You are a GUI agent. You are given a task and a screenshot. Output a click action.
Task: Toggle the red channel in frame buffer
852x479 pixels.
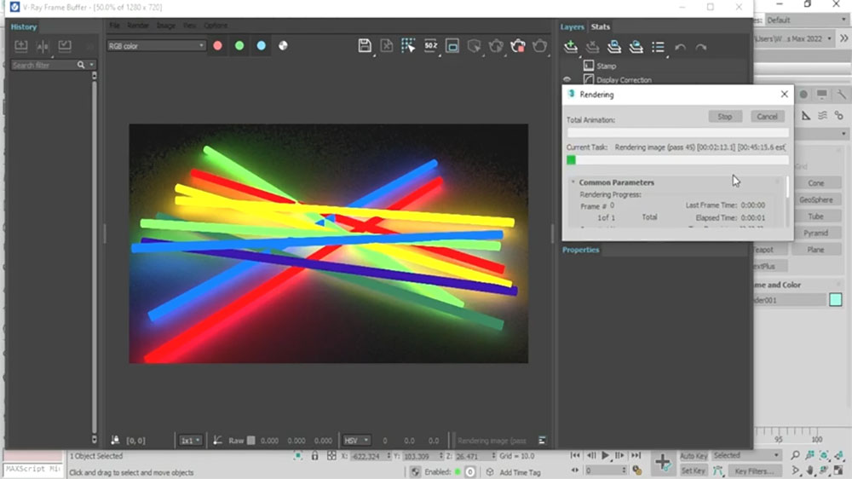[218, 46]
